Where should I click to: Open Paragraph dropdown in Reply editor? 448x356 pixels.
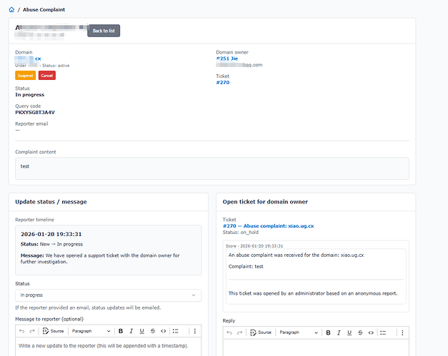[x=299, y=332]
